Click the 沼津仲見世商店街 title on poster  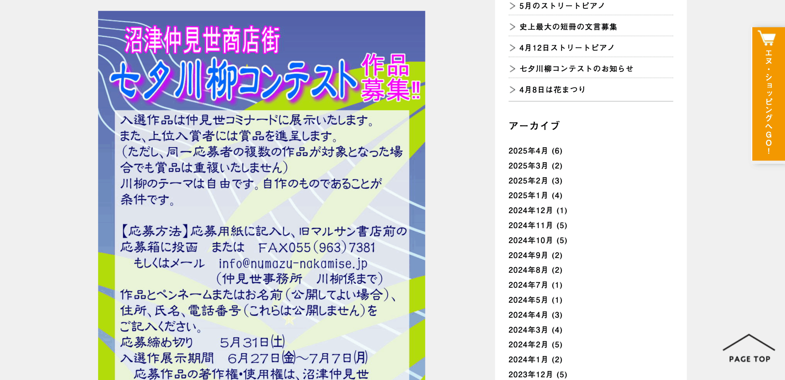(x=202, y=40)
